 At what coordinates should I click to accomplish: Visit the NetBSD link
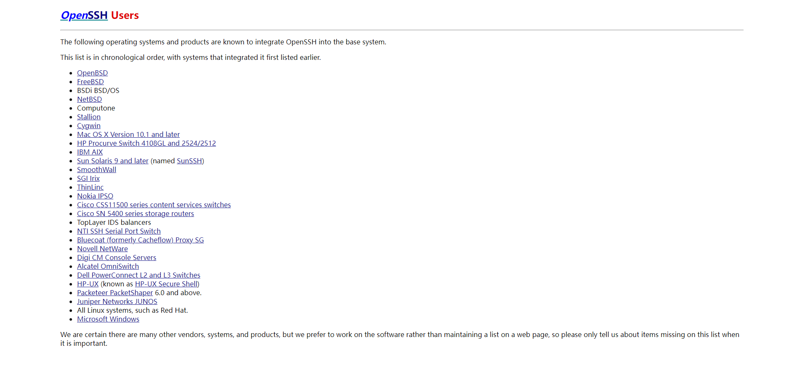[89, 99]
